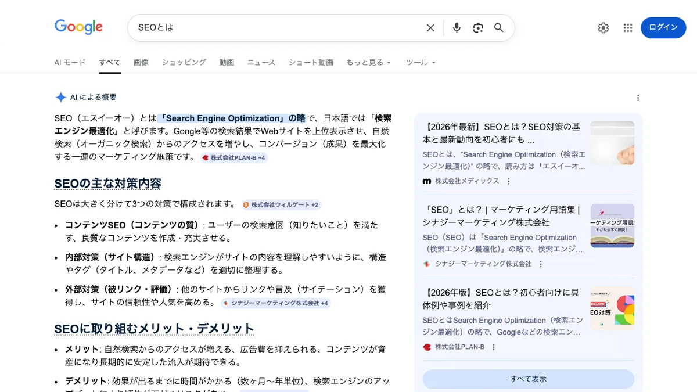Open the シナジーマーケティング株式会社 +4 source chip
The image size is (697, 392).
tap(275, 303)
